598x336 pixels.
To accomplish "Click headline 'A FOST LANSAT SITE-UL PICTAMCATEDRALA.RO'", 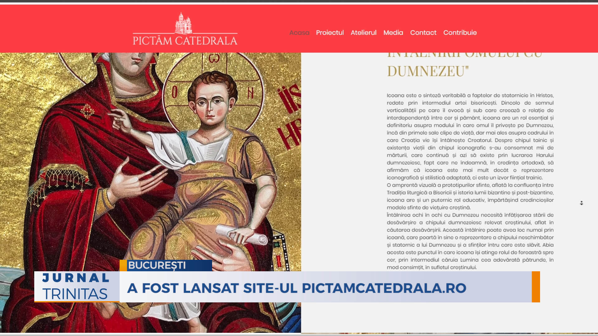I will tap(297, 288).
